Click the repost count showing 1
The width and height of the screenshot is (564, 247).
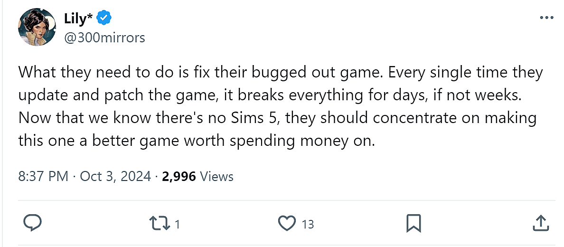[177, 224]
